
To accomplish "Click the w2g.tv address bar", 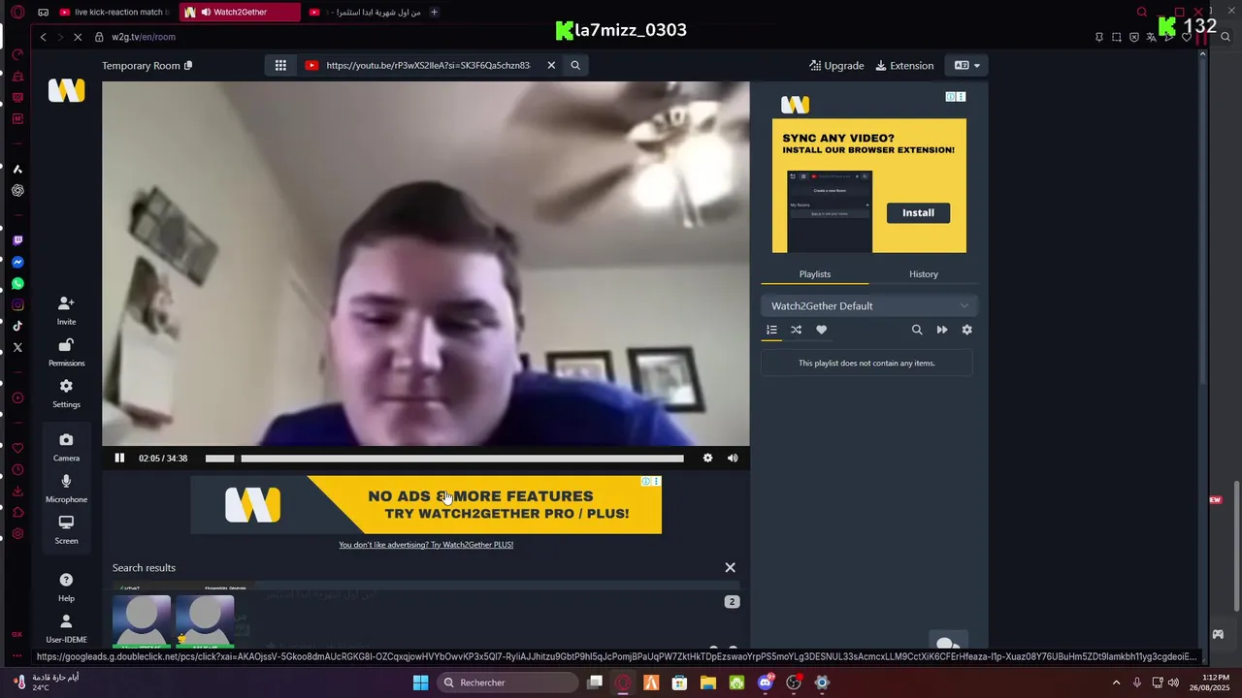I will pyautogui.click(x=144, y=37).
